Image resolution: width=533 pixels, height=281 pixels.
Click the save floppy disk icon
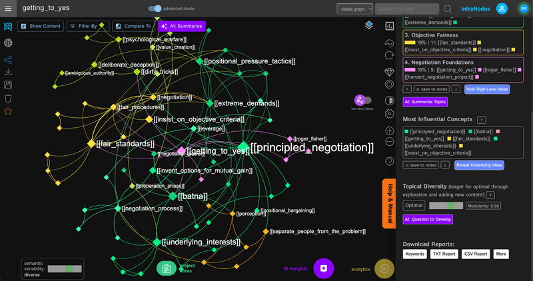pyautogui.click(x=8, y=85)
